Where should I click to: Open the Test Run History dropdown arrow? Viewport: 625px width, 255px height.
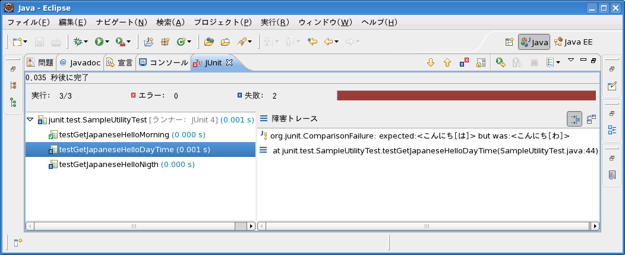click(558, 62)
